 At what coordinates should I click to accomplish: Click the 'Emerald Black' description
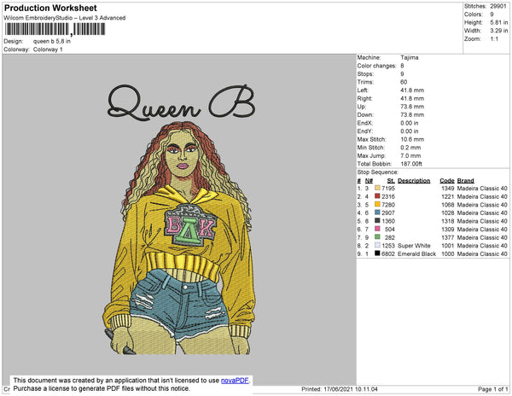click(416, 253)
